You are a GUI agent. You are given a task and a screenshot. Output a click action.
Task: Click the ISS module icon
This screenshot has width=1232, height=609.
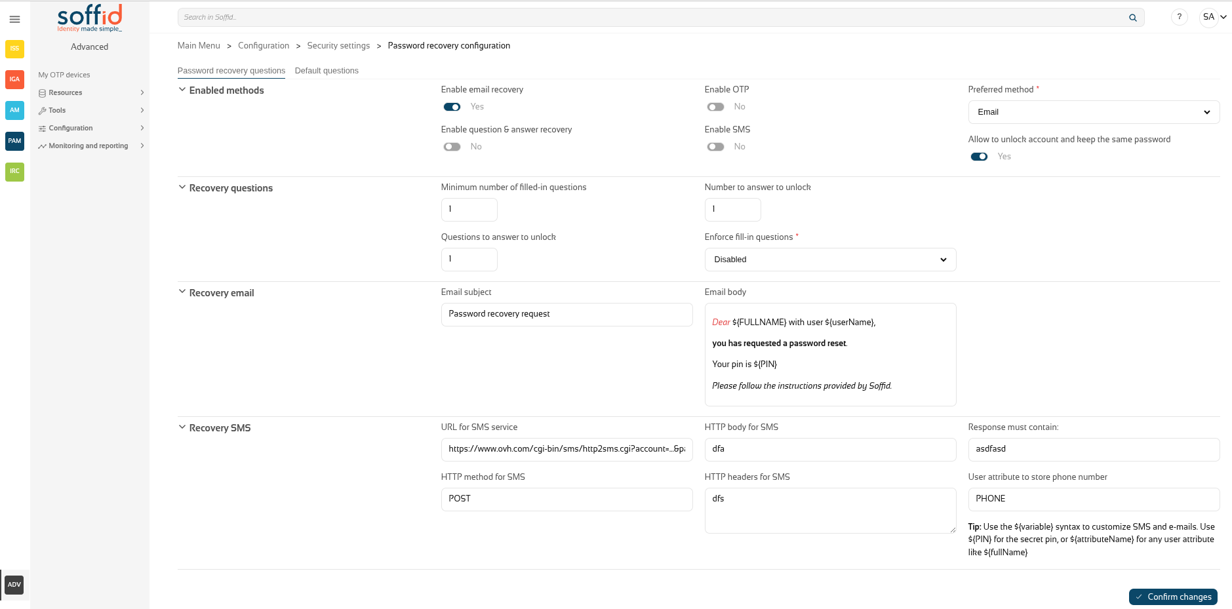click(14, 49)
